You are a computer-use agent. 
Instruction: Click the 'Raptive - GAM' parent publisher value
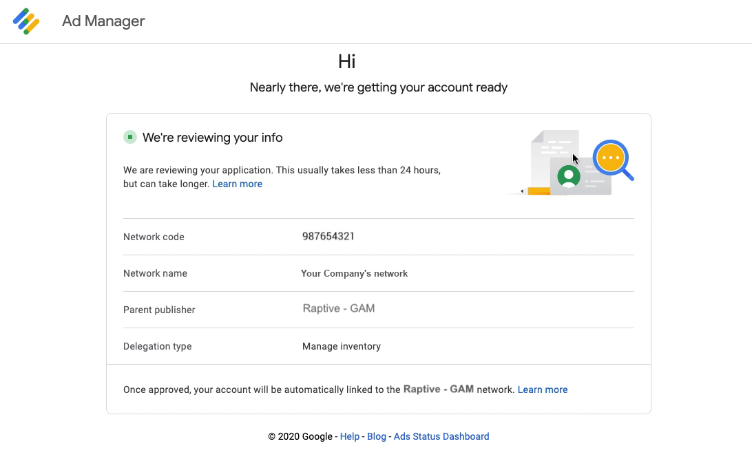(x=339, y=308)
